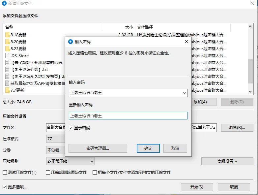
Task: Open the 压缩级别 2-正常压缩 dropdown
Action: click(71, 161)
